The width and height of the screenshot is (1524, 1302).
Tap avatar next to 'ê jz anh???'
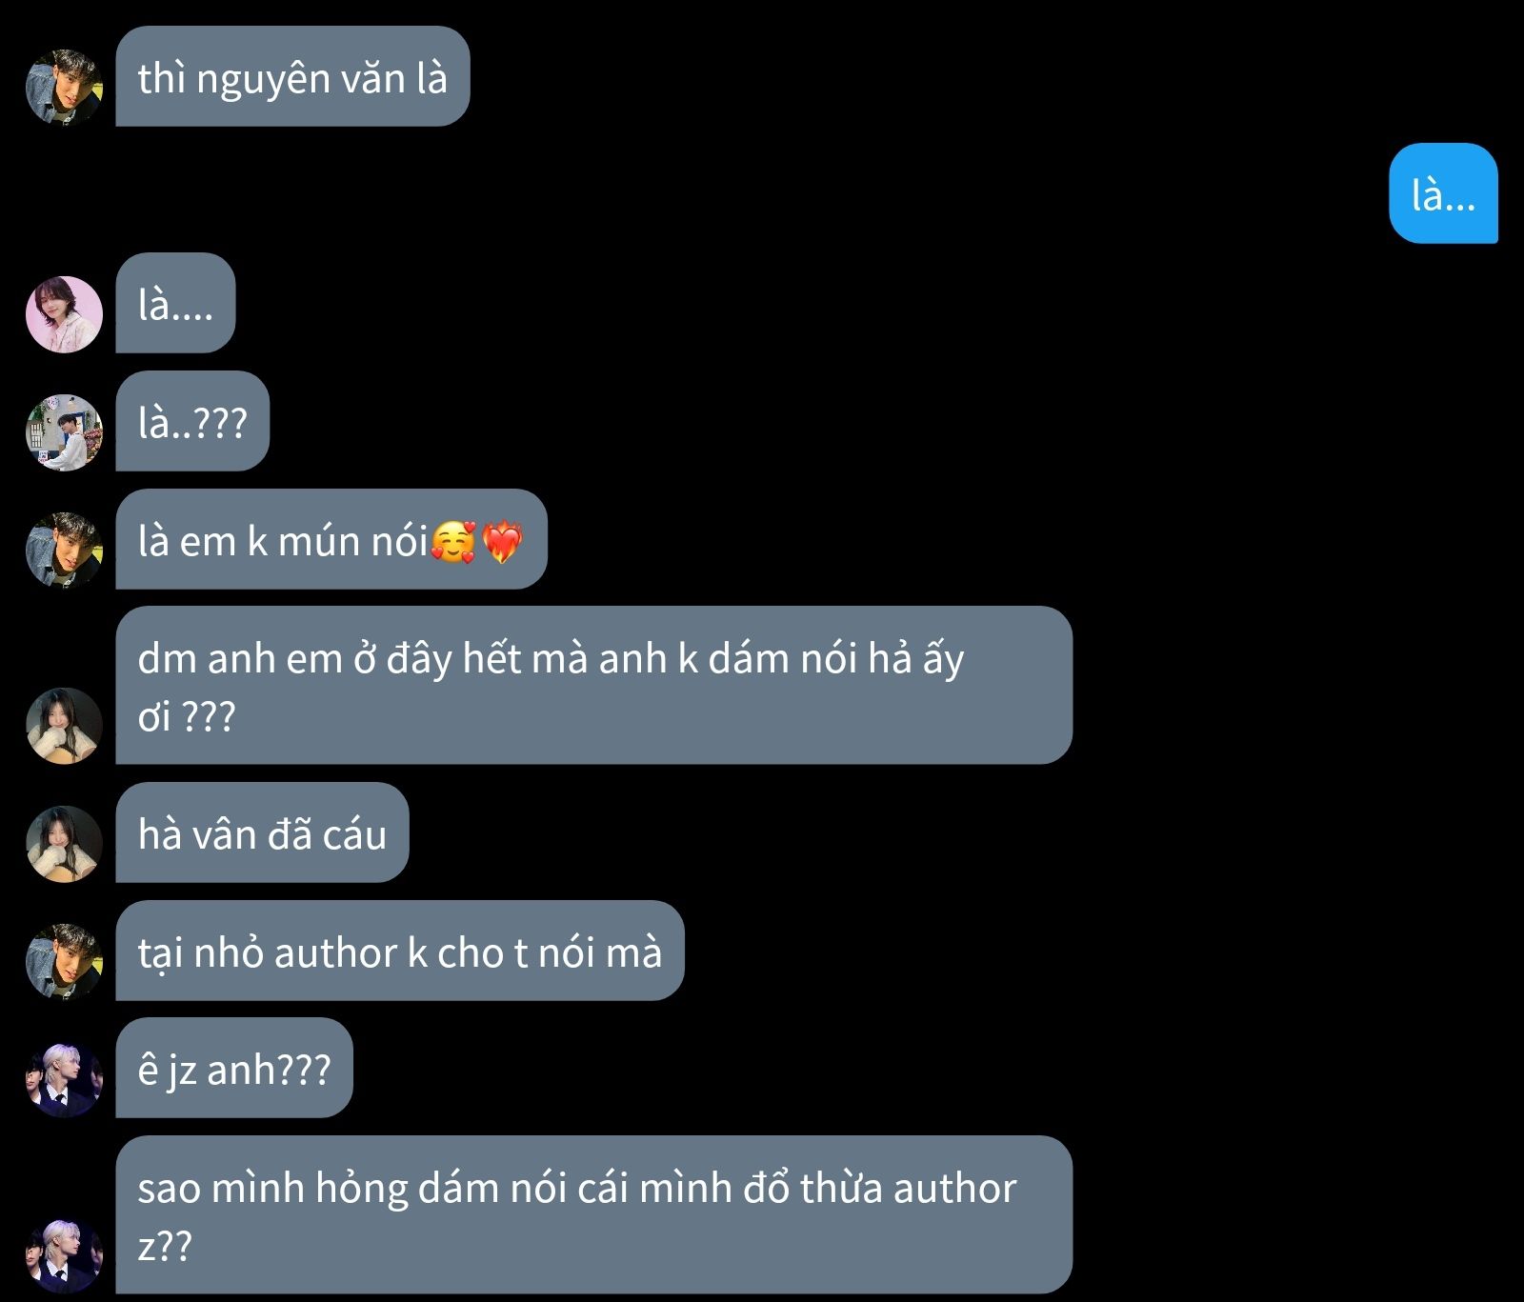64,1079
